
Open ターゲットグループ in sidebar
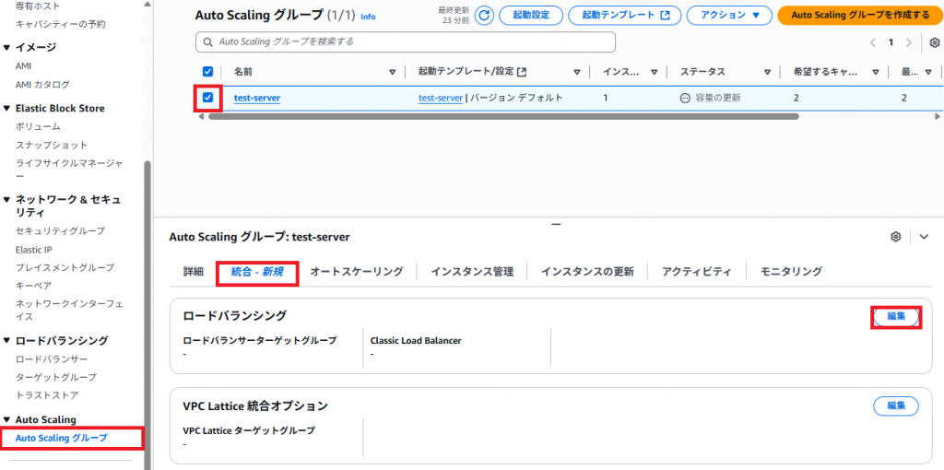pyautogui.click(x=56, y=377)
